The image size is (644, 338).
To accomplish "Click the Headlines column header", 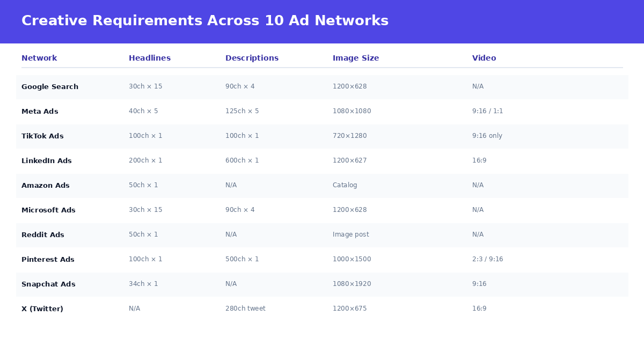I will (150, 58).
